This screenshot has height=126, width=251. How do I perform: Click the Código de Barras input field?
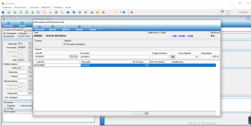(161, 57)
